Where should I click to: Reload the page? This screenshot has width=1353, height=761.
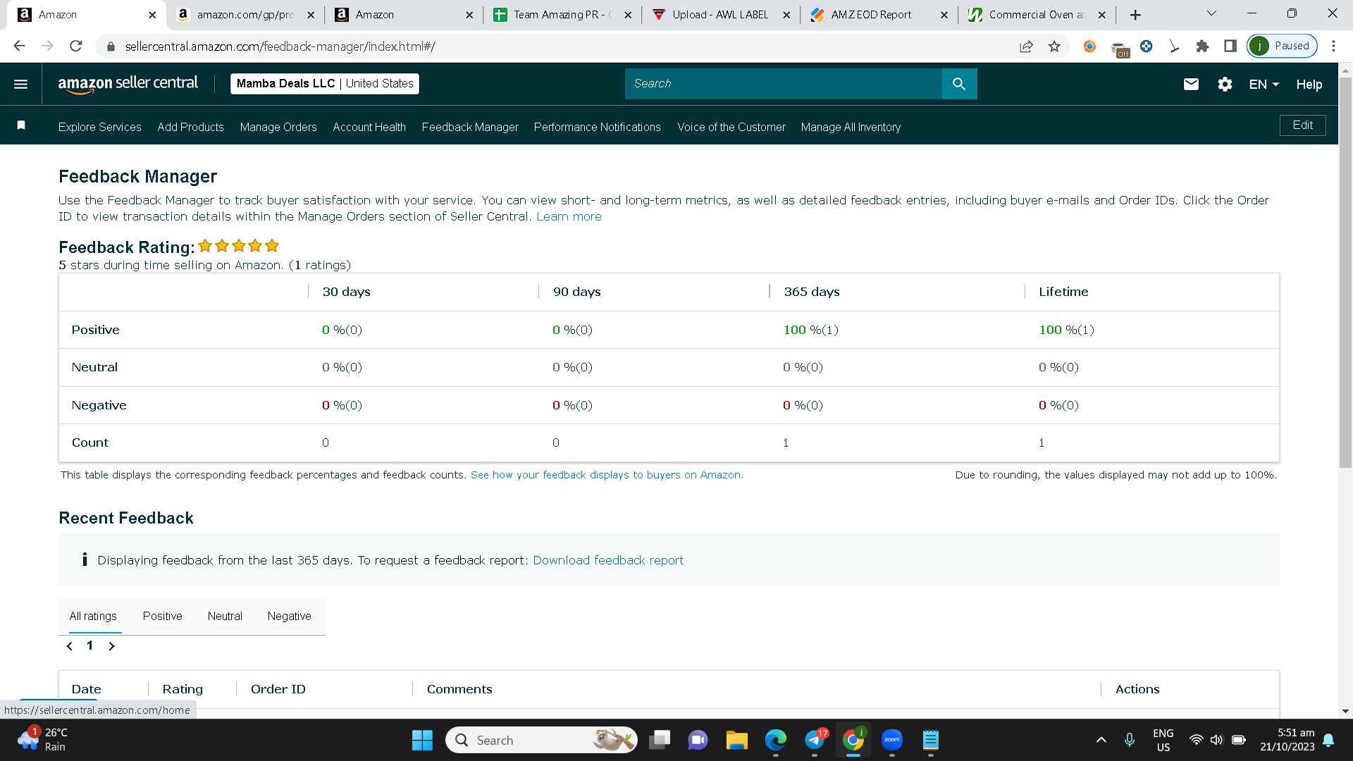(76, 46)
